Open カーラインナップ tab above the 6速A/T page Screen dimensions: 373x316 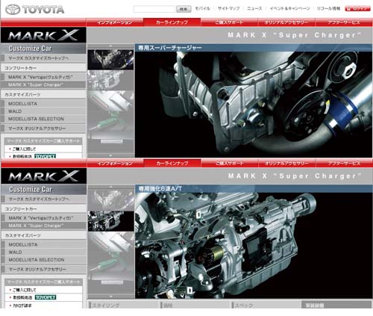tap(172, 164)
